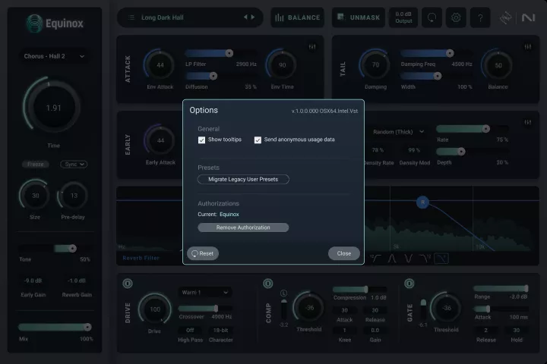
Task: Click the Mix slider handle
Action: (x=87, y=327)
